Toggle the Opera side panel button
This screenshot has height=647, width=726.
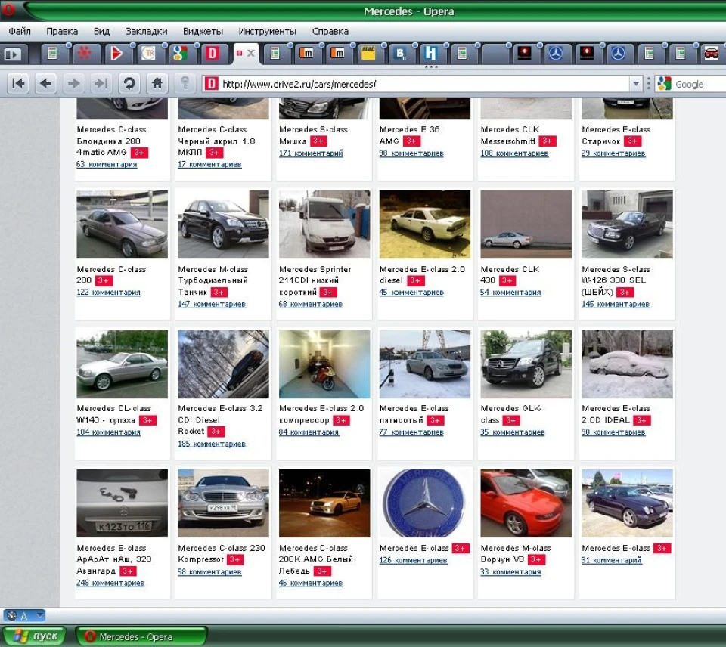coord(14,54)
